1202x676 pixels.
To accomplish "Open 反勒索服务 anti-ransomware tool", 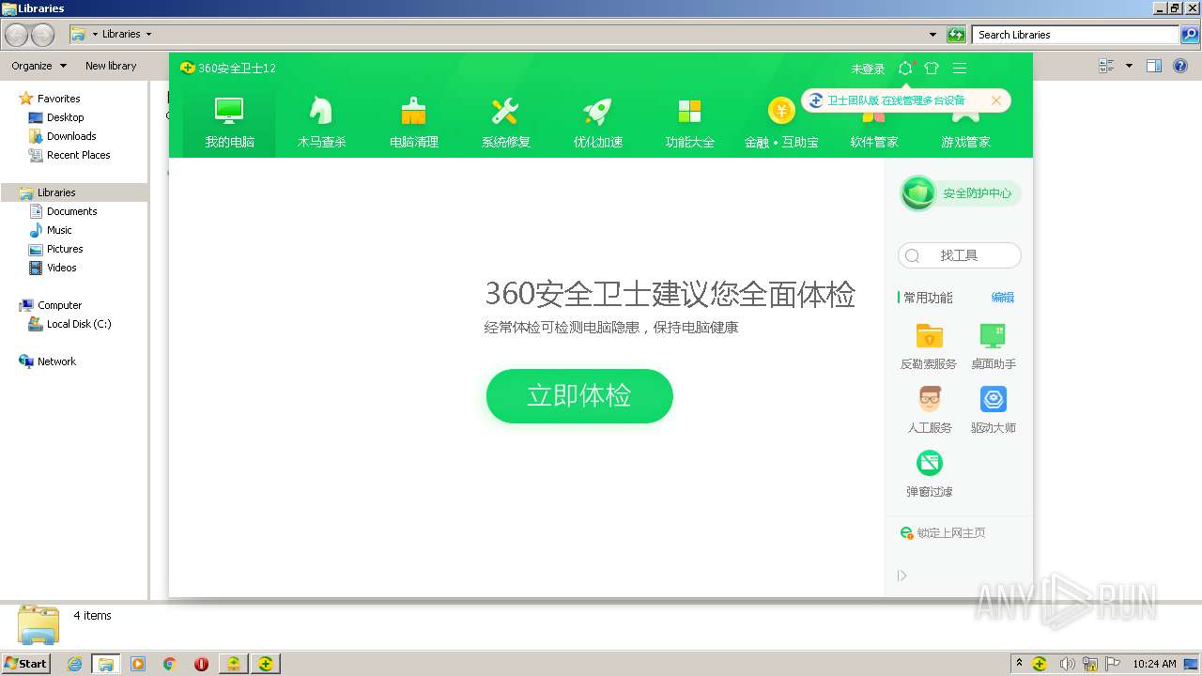I will point(929,346).
